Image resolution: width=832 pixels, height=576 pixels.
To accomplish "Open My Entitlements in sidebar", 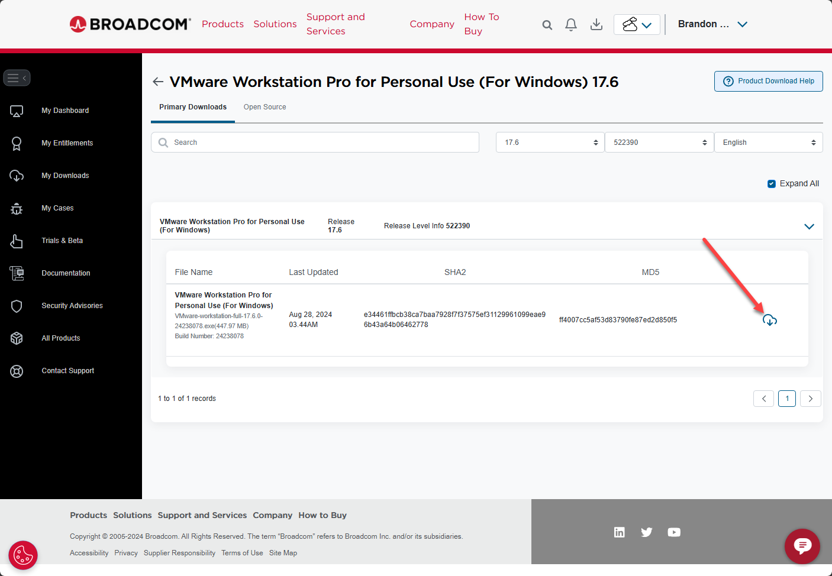I will pos(67,143).
